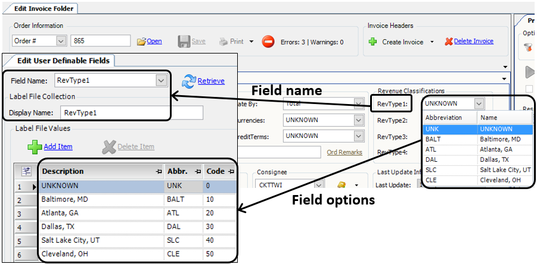537x264 pixels.
Task: Click the Retrieve refresh arrows icon
Action: [x=189, y=81]
